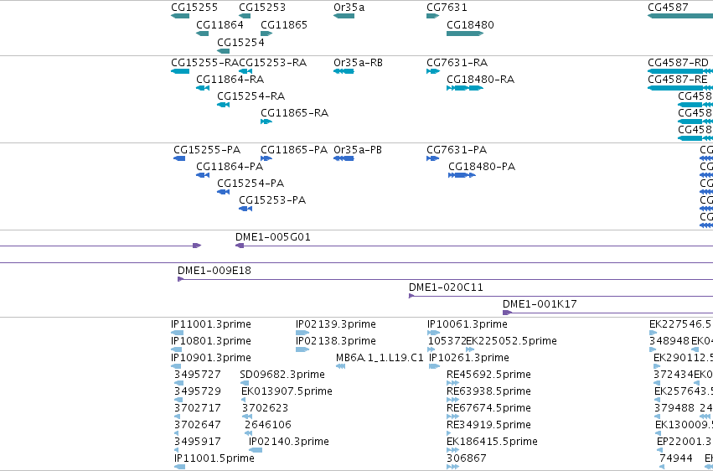Select the CG18480 gene bar
Screen dimensions: 713x471
coord(465,34)
